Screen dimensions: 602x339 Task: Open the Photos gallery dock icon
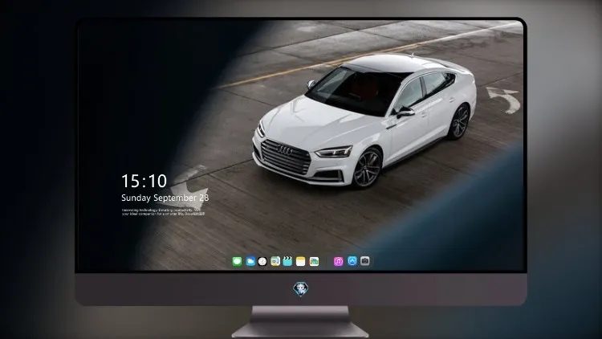pos(314,261)
